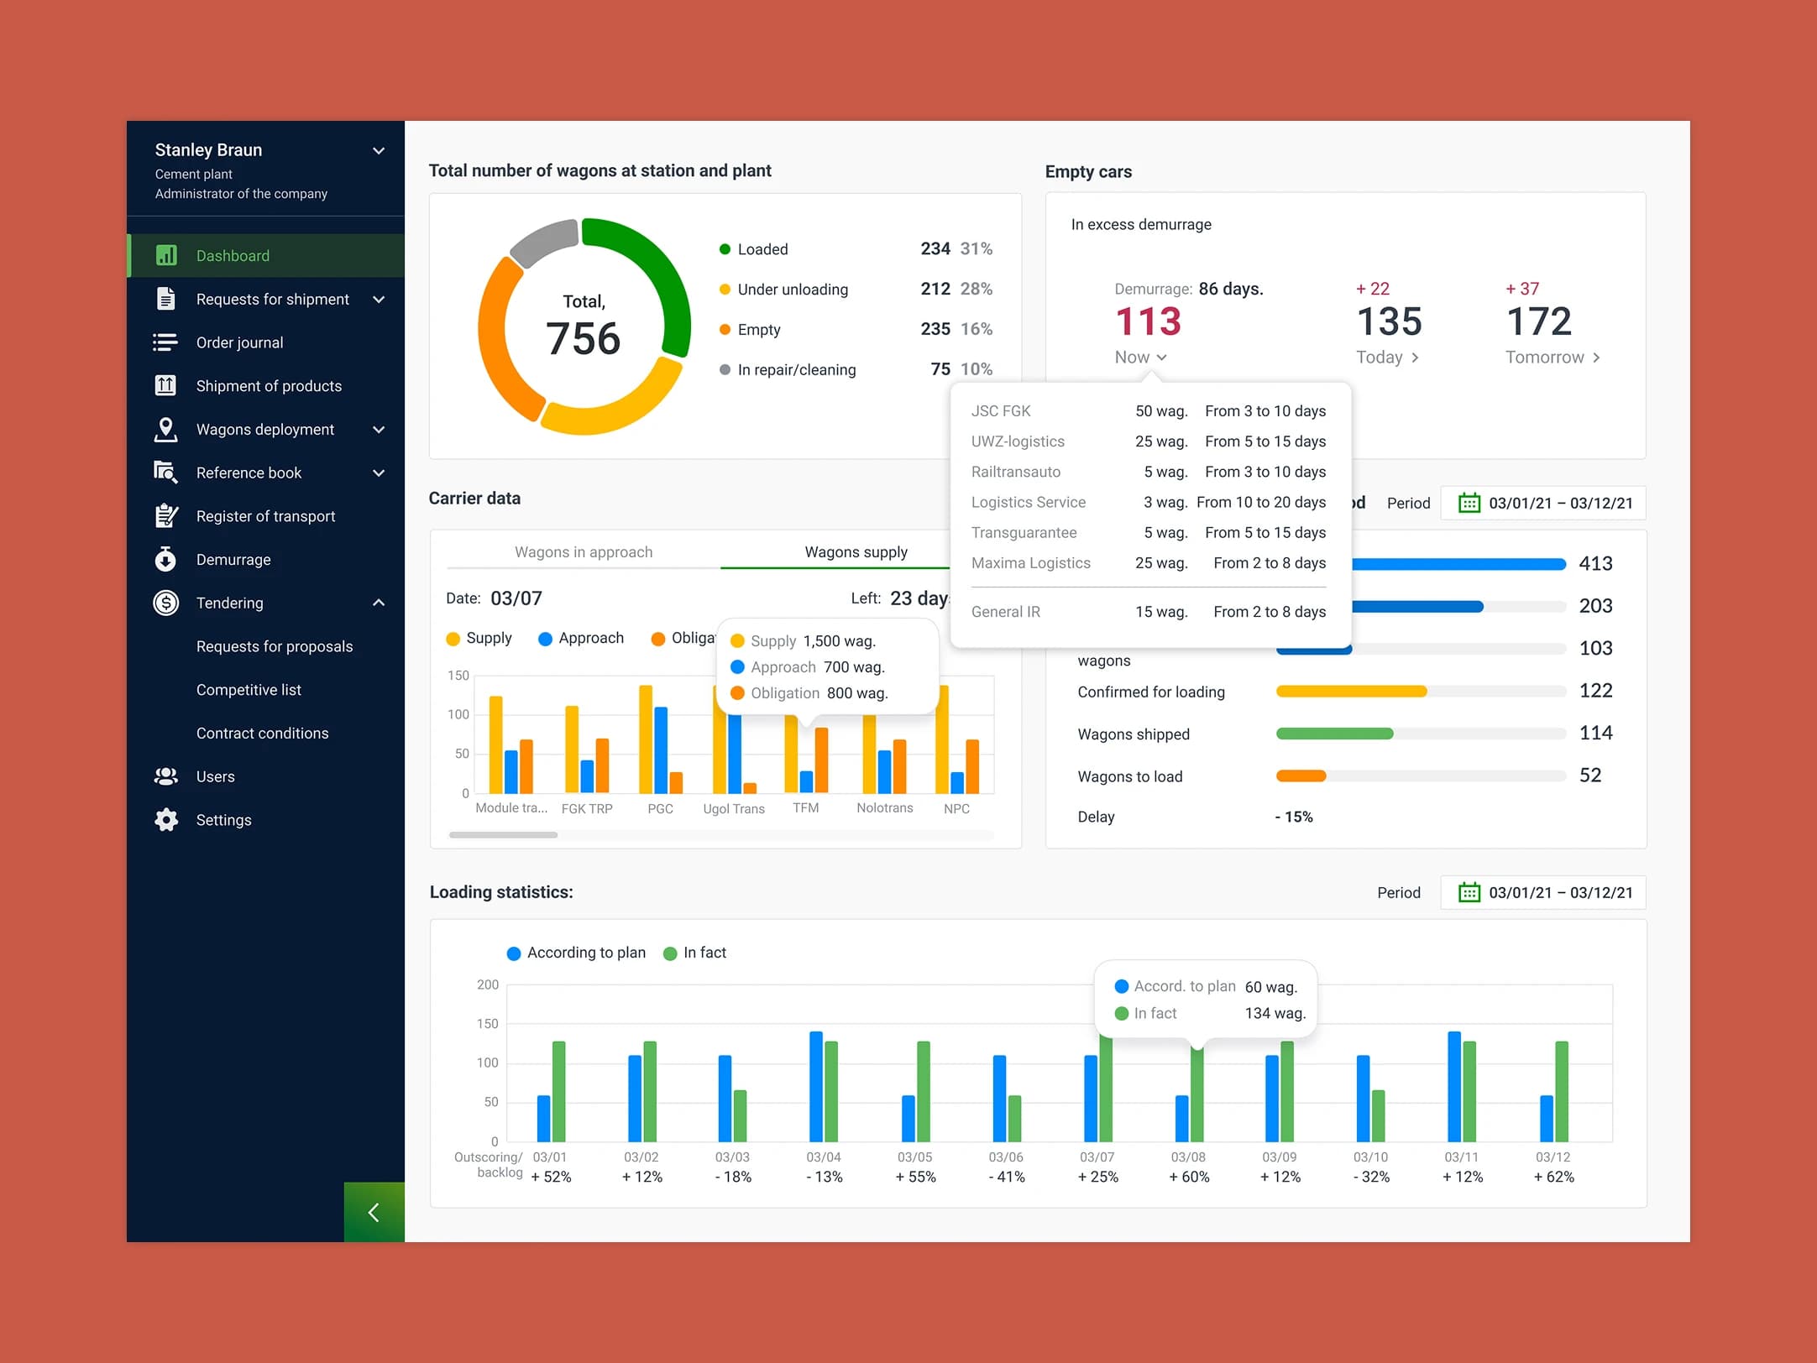The height and width of the screenshot is (1363, 1817).
Task: Click the Wagons deployment pin icon
Action: [x=165, y=429]
